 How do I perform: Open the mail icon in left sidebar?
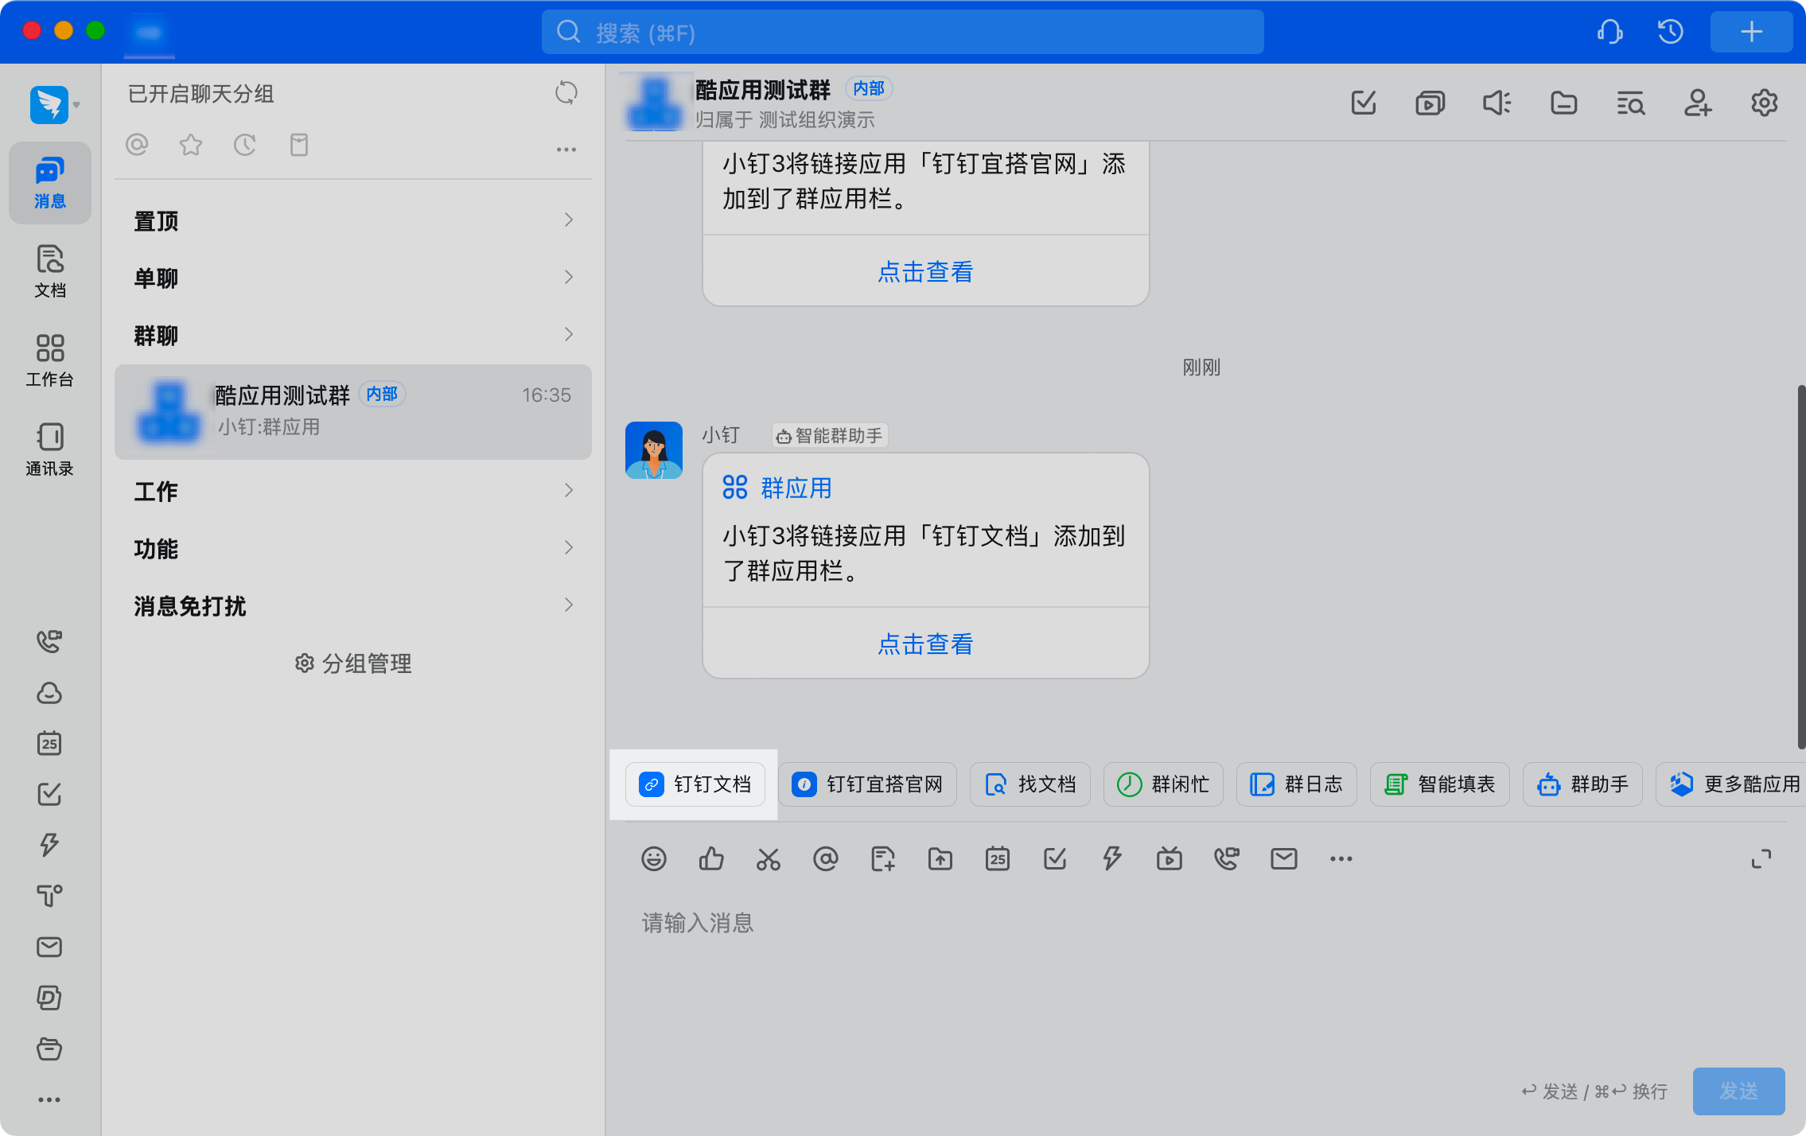click(x=49, y=947)
